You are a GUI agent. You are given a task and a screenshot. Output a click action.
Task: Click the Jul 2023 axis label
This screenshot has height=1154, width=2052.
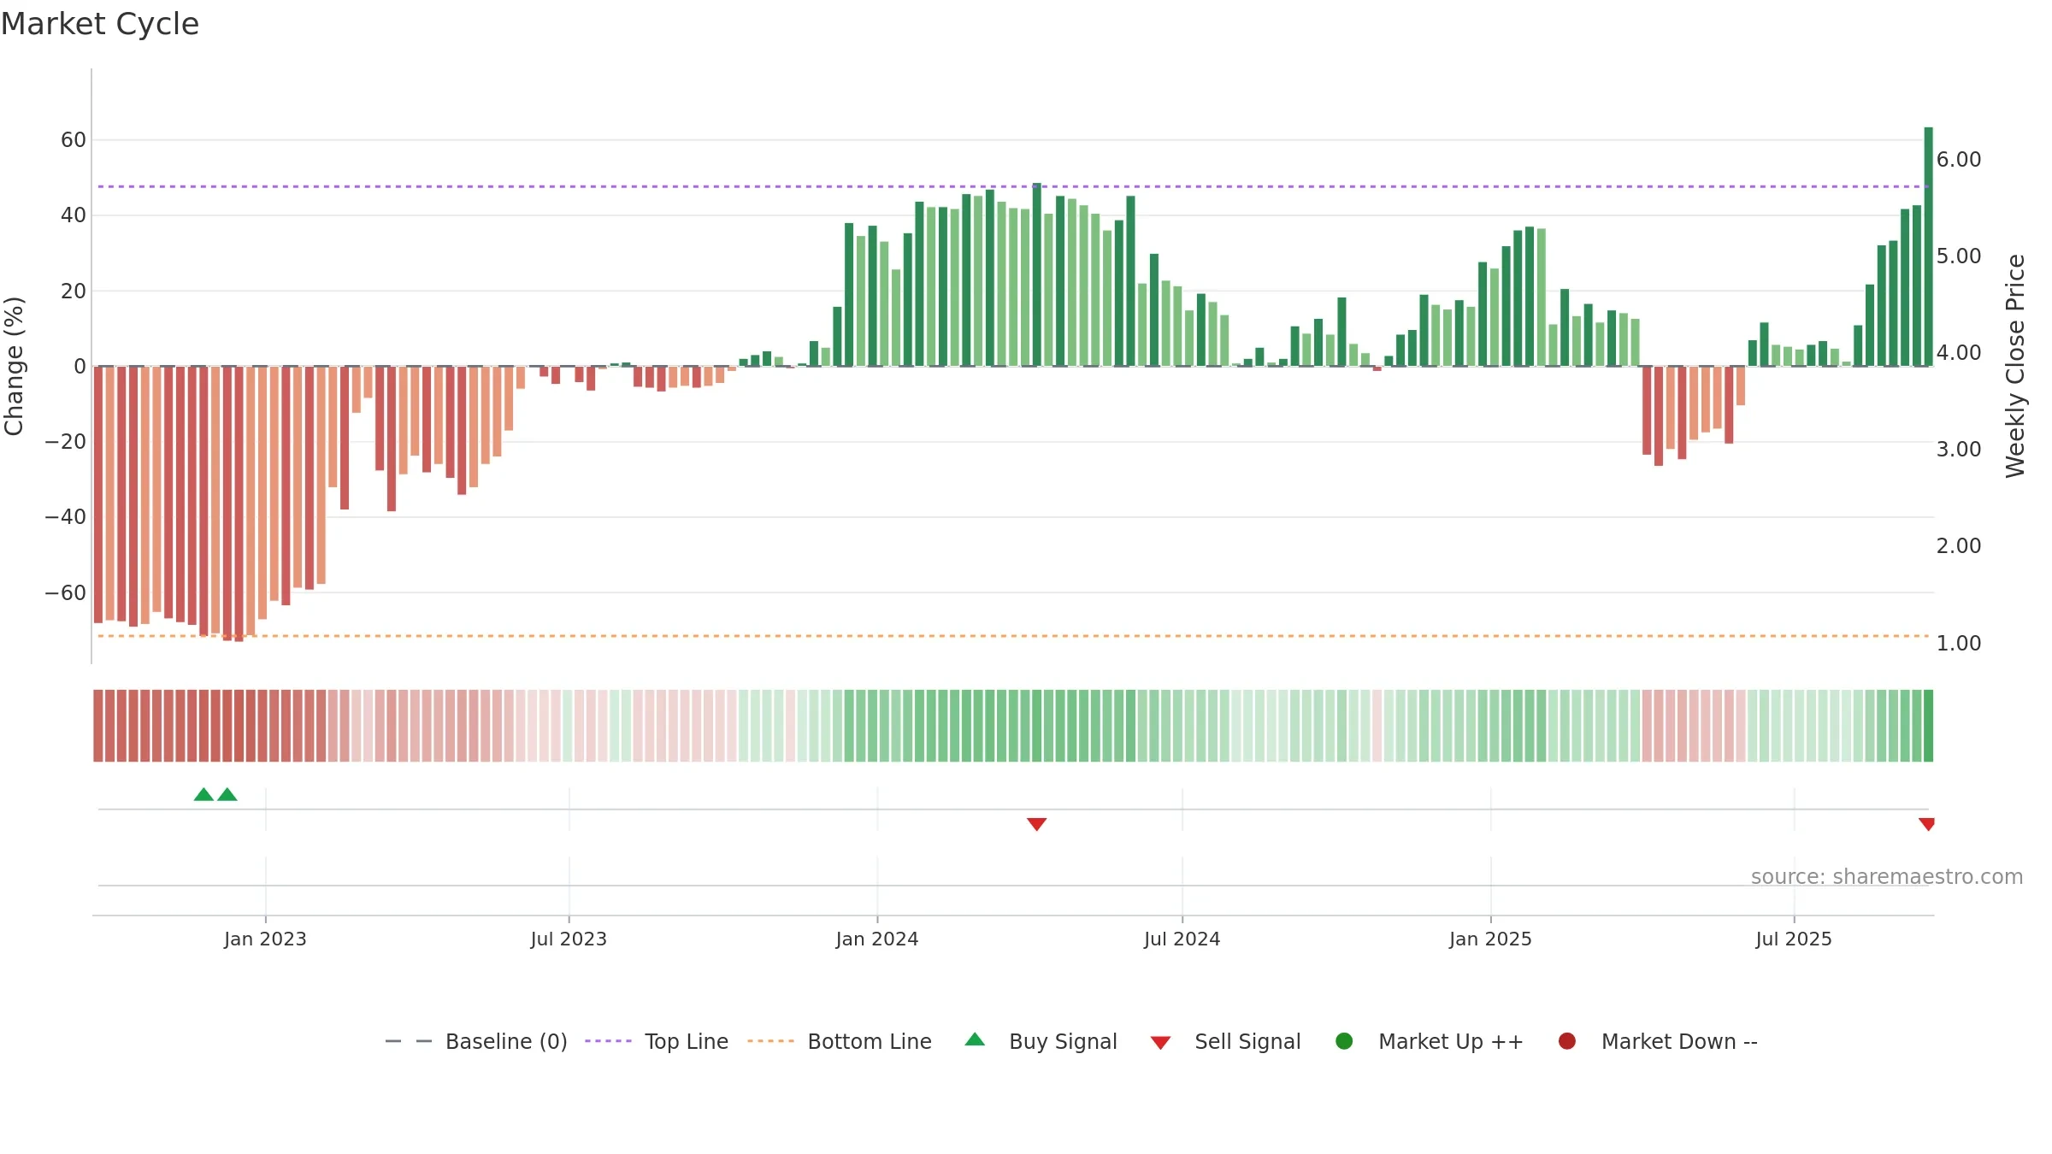pos(569,939)
